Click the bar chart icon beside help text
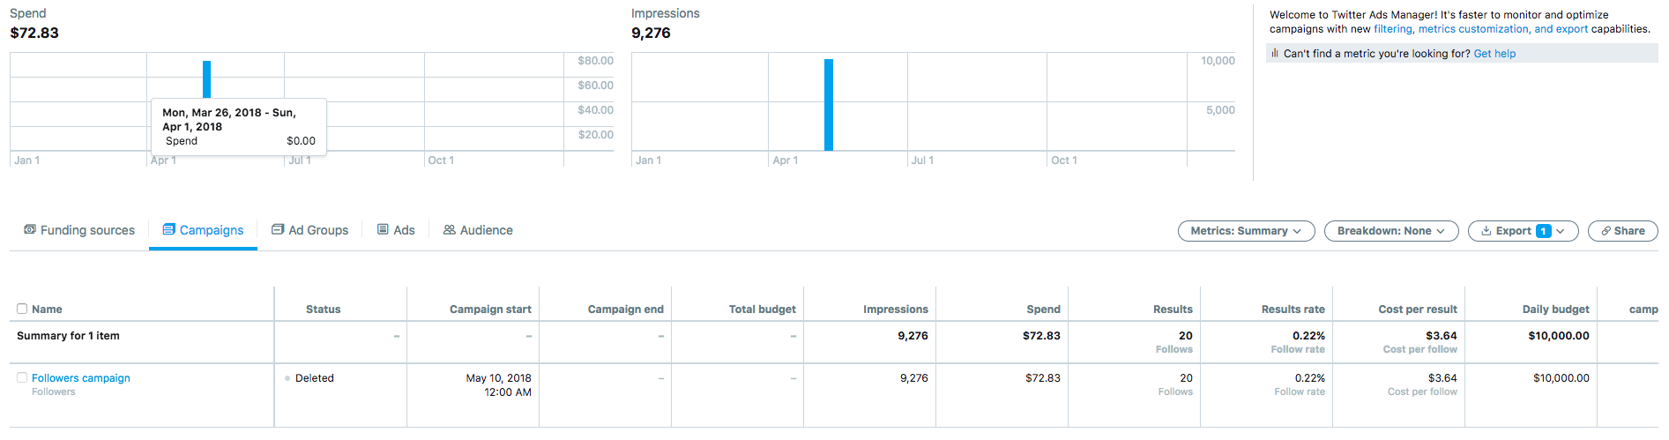 [x=1275, y=53]
